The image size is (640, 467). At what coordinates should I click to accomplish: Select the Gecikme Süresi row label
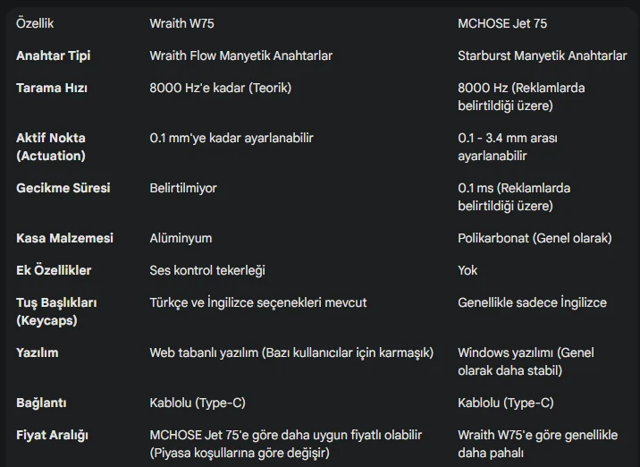63,188
